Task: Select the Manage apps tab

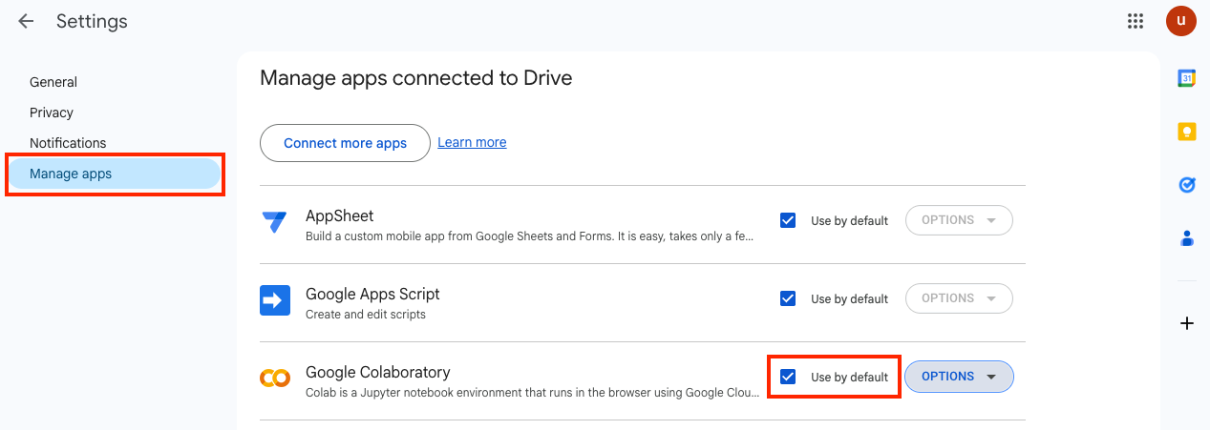Action: (115, 174)
